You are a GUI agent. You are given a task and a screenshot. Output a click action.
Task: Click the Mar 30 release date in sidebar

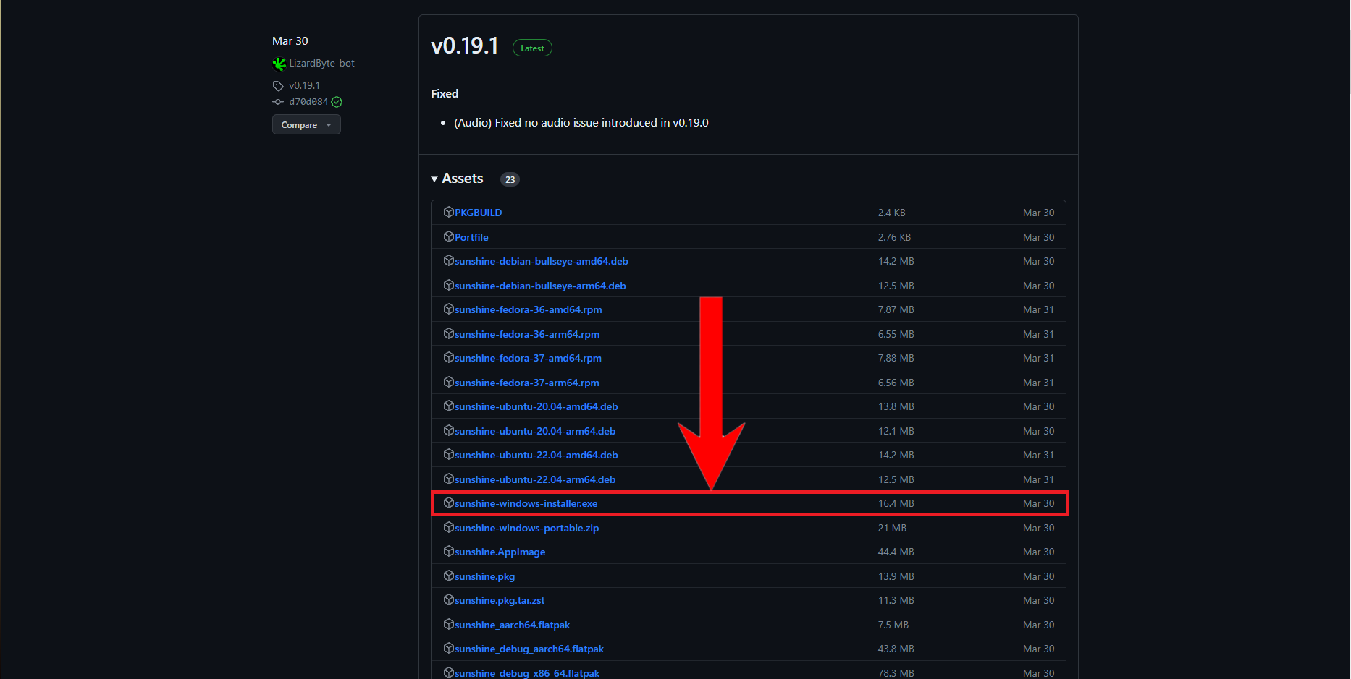pos(290,40)
